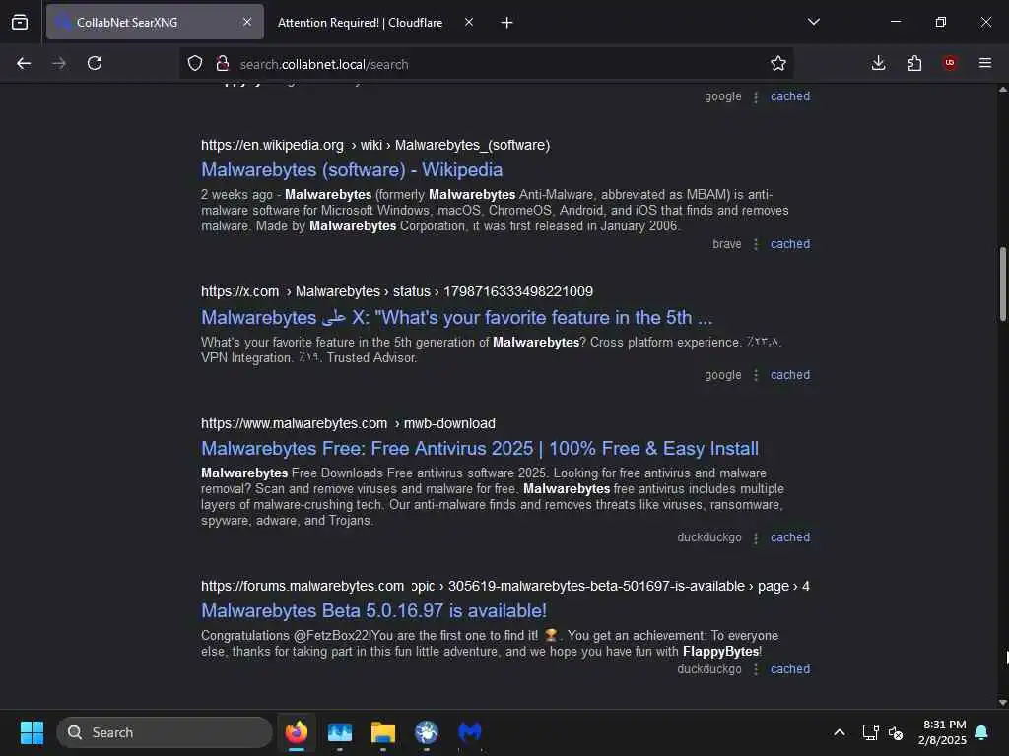
Task: Click https://en.wikipedia.org result URL
Action: tap(272, 146)
